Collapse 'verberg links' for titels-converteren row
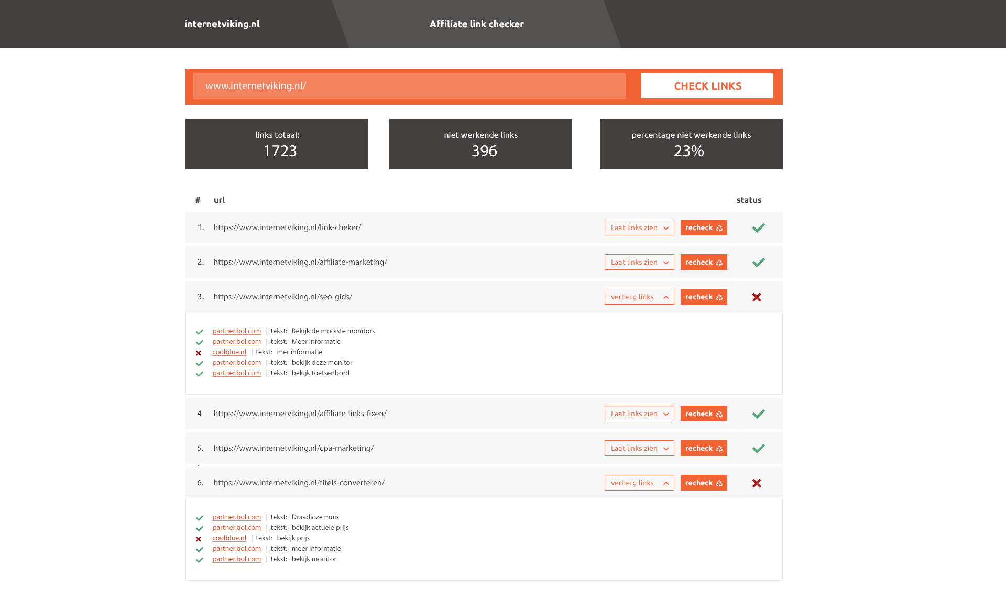The image size is (1006, 608). [x=639, y=483]
